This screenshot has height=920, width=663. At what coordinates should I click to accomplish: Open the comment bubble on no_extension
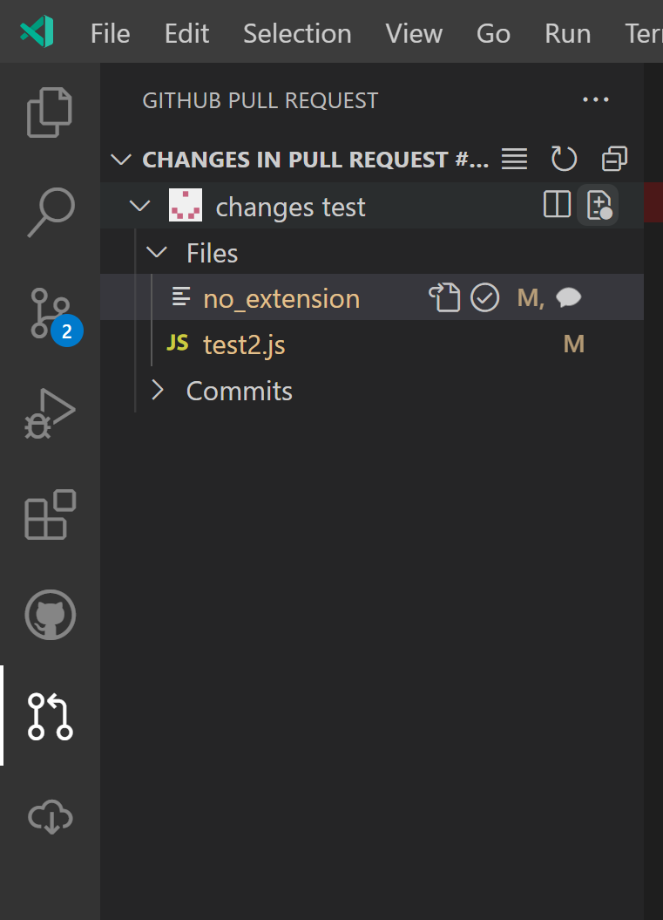tap(568, 297)
